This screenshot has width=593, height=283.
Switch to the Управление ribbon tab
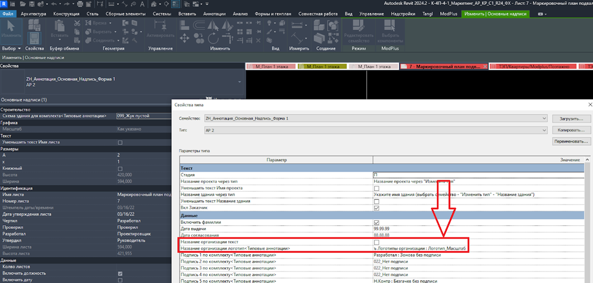click(372, 13)
